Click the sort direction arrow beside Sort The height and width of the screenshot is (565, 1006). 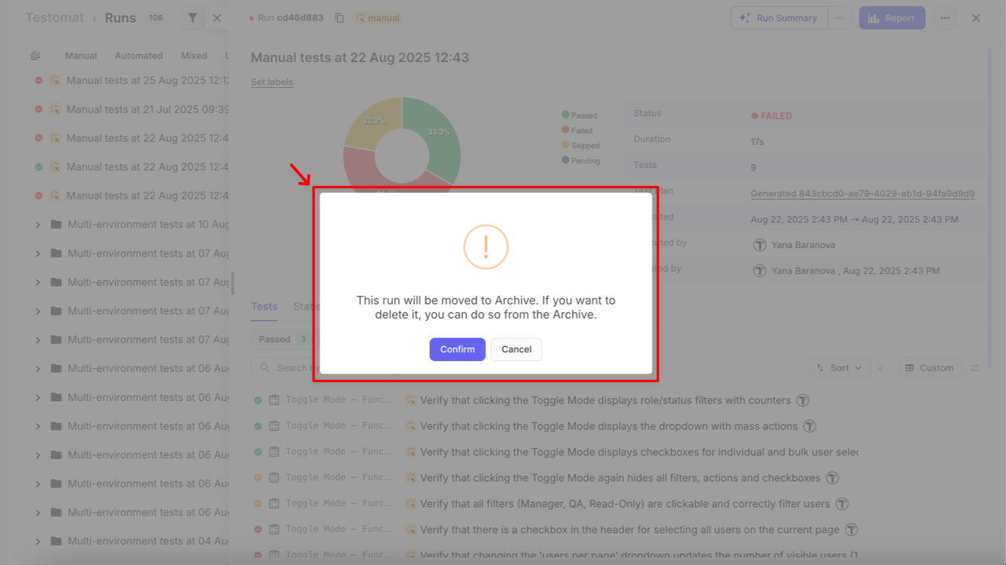click(x=881, y=368)
